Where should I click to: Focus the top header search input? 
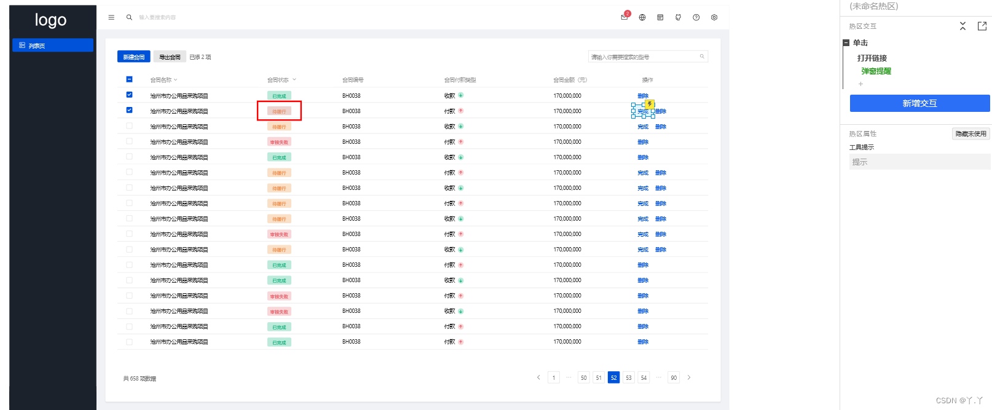[157, 17]
